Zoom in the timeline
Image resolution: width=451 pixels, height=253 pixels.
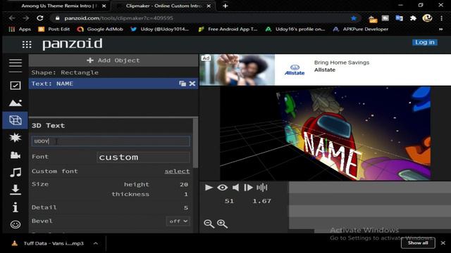coord(223,223)
